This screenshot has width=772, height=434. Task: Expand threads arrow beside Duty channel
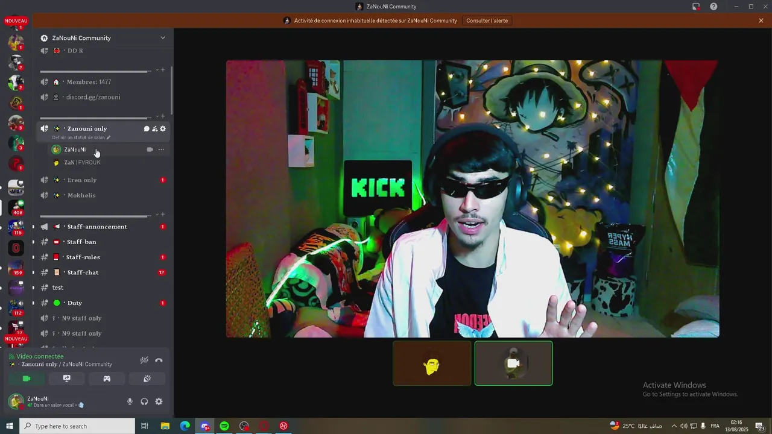coord(33,303)
